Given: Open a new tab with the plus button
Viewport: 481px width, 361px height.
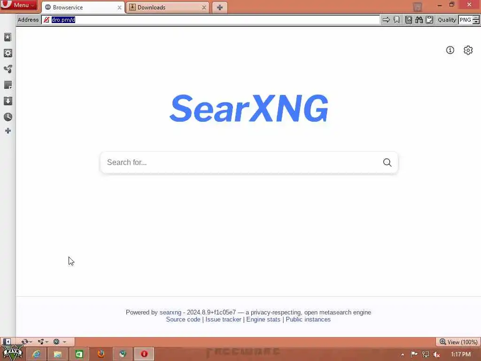Looking at the screenshot, I should click(x=219, y=8).
